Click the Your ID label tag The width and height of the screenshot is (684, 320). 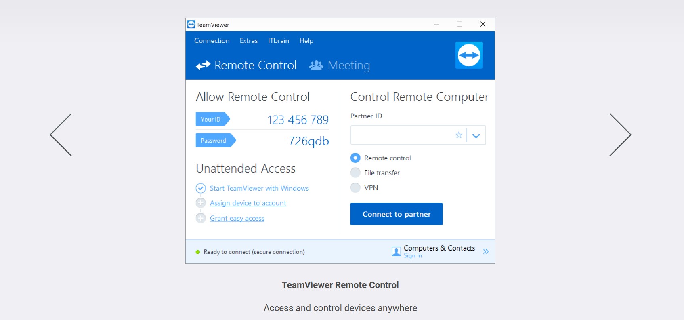click(213, 119)
